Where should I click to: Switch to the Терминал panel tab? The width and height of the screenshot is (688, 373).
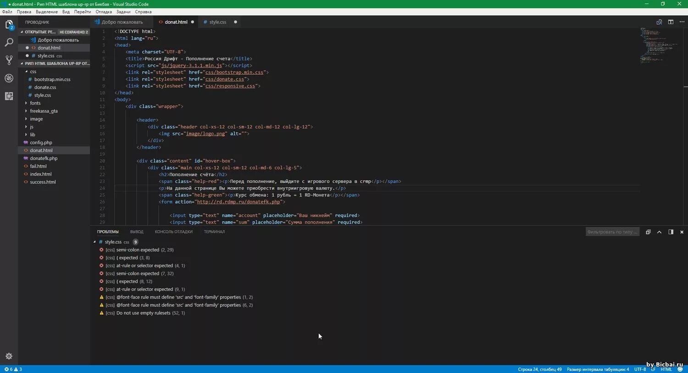(214, 232)
